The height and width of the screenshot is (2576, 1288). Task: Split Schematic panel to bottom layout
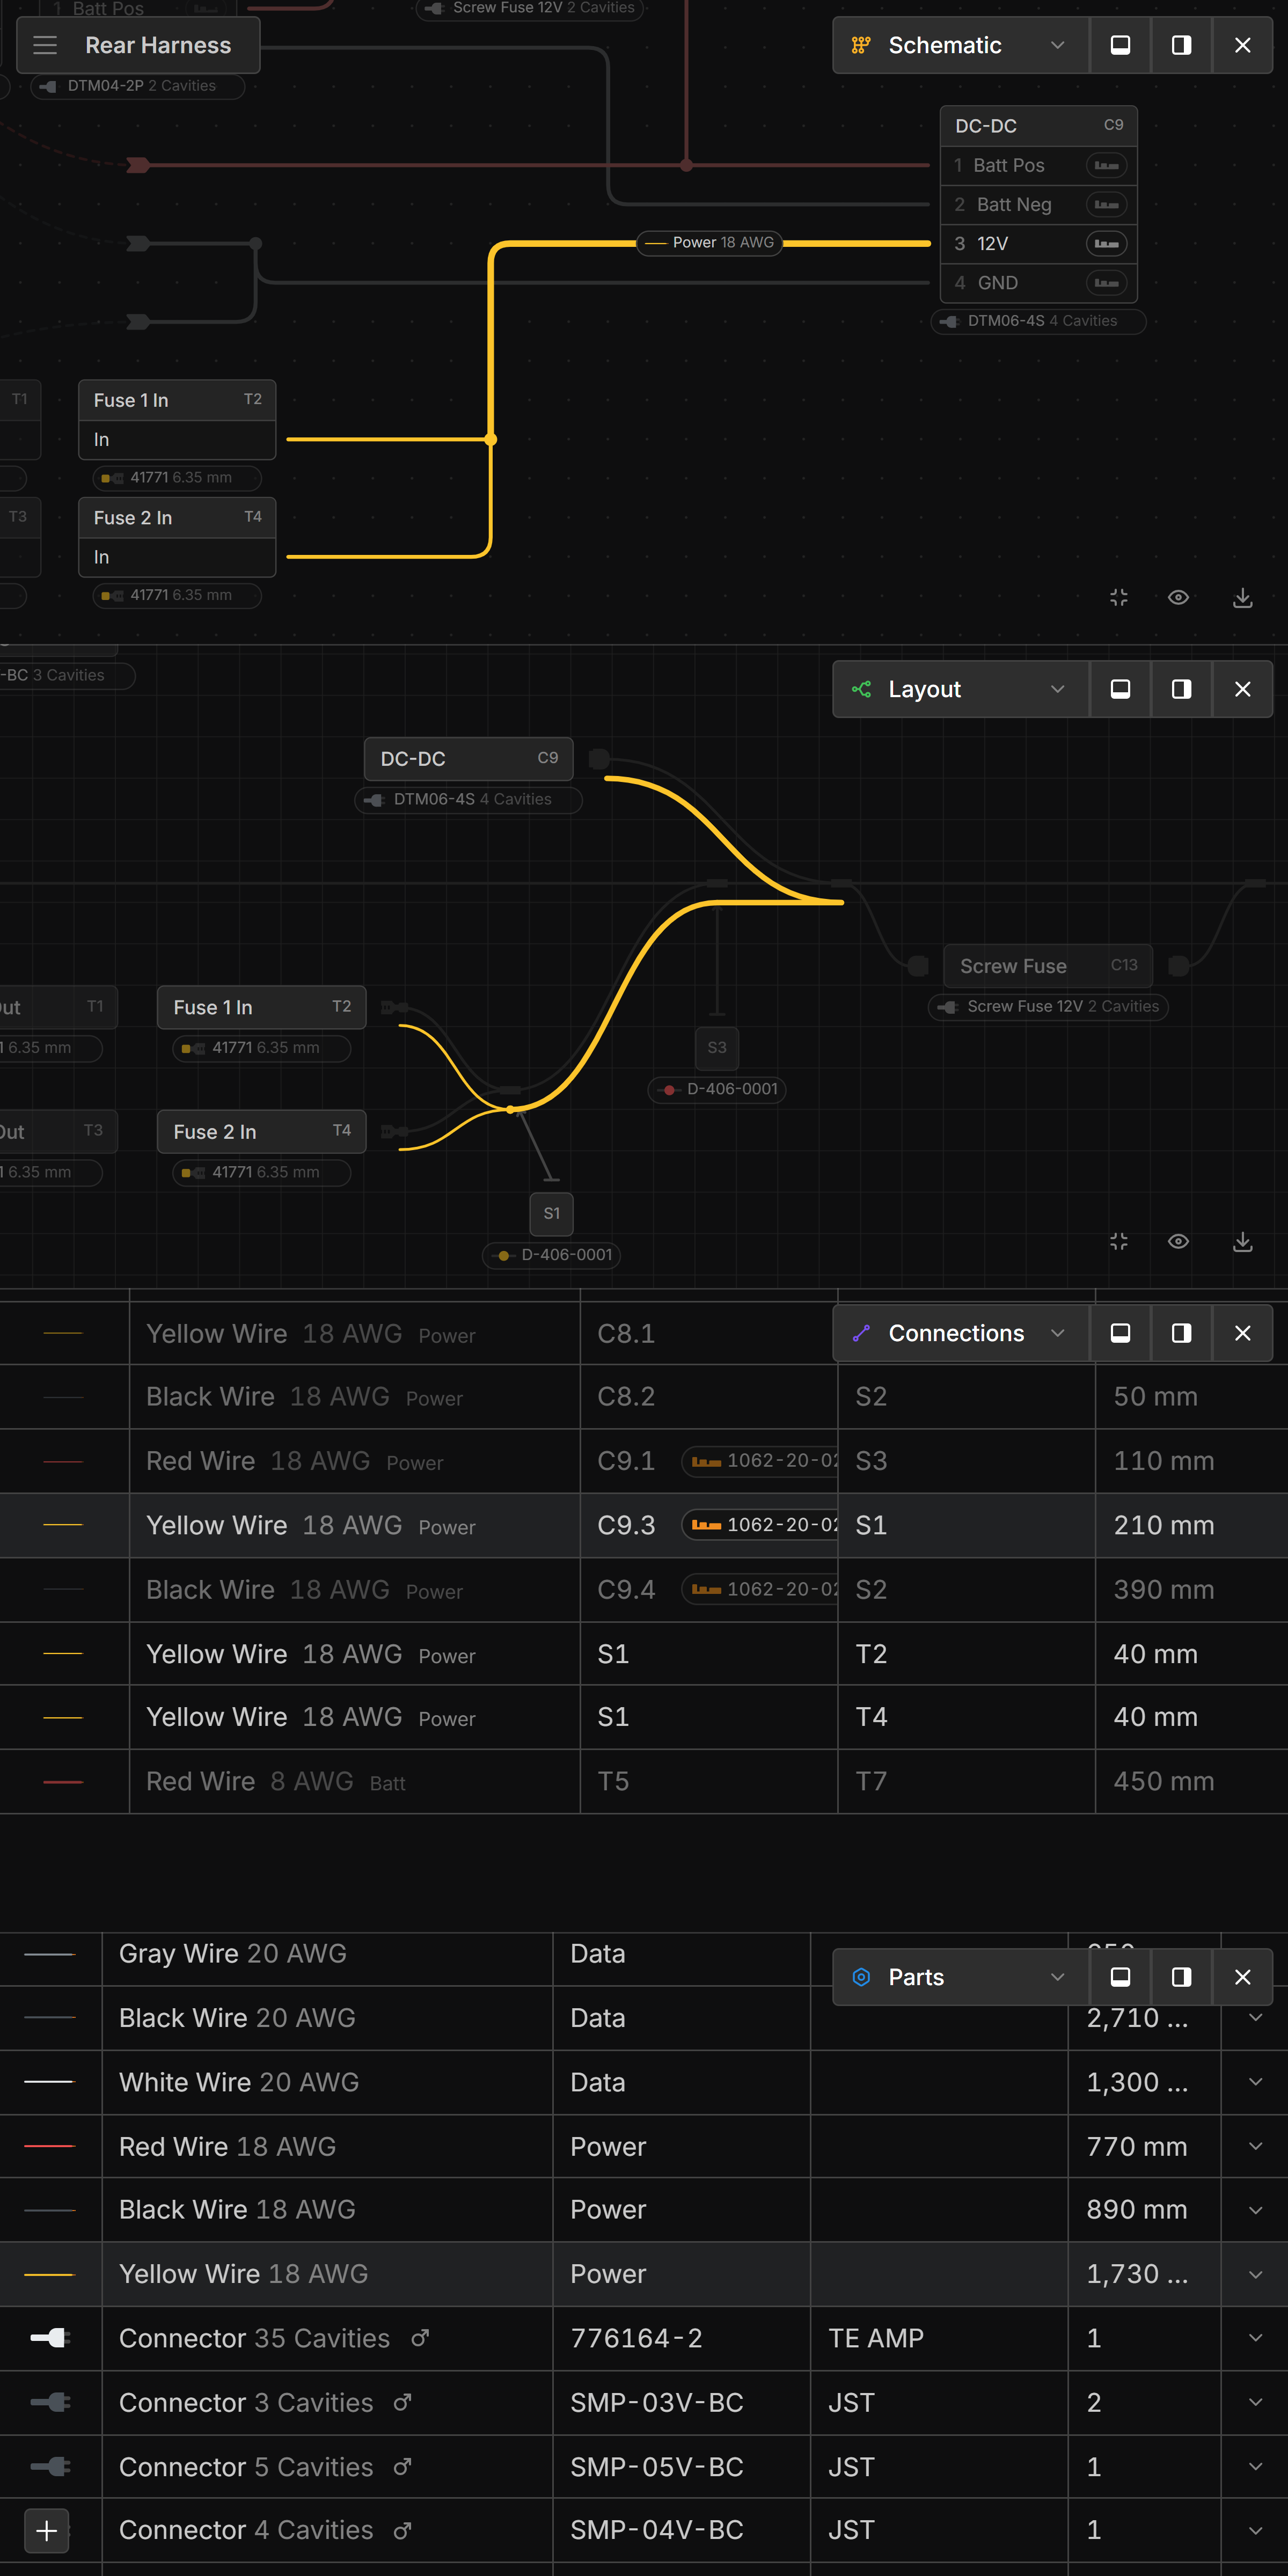(x=1120, y=45)
